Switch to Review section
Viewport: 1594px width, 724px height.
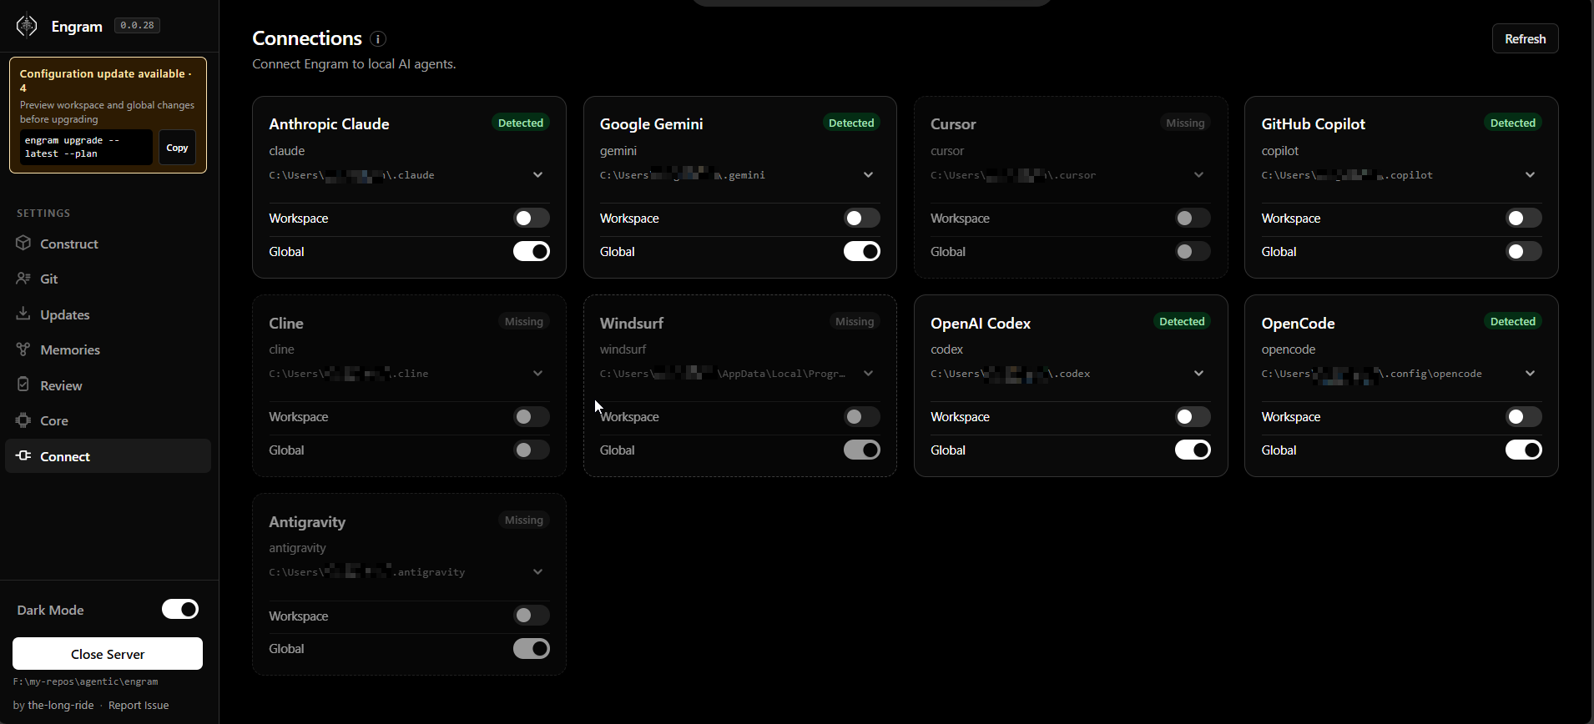[x=108, y=385]
